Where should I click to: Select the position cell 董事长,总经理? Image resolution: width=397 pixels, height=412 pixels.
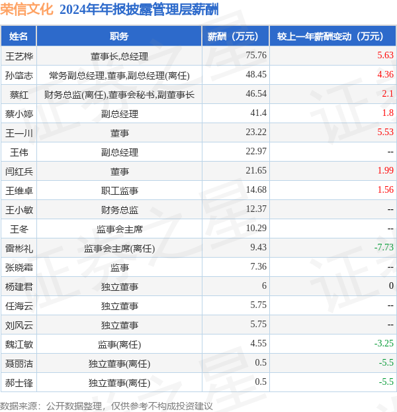[119, 56]
